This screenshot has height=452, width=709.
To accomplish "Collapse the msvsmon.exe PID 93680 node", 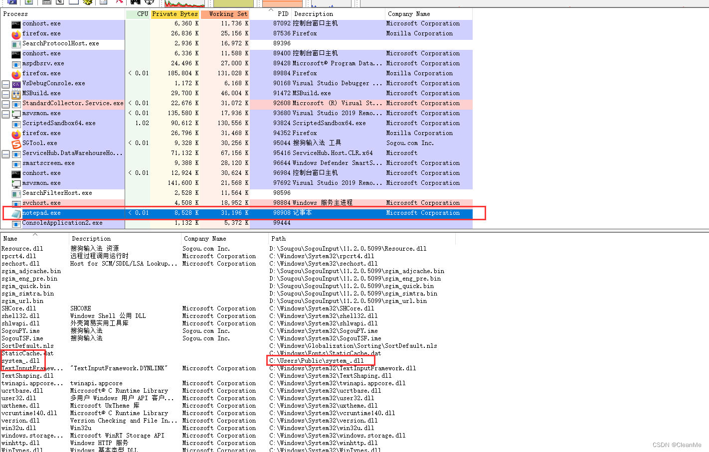I will click(5, 114).
